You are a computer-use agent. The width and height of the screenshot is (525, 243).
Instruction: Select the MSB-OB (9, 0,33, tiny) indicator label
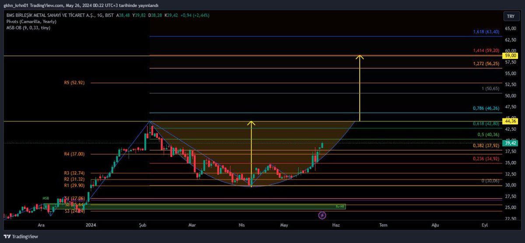28,28
